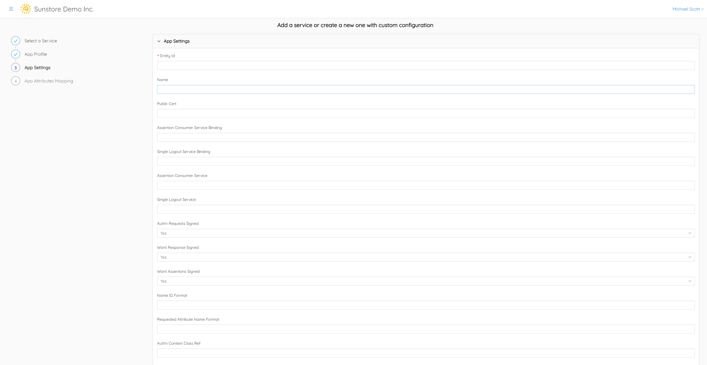Click the Assertion Consumer Service Binding label

(x=190, y=128)
